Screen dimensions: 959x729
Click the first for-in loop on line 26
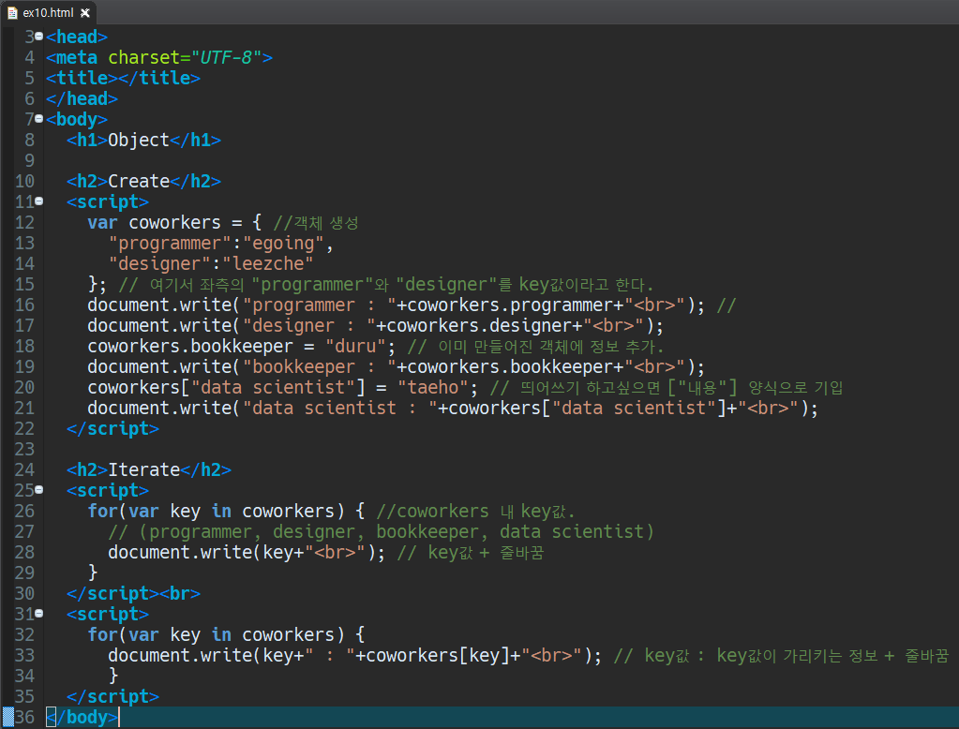pyautogui.click(x=226, y=512)
